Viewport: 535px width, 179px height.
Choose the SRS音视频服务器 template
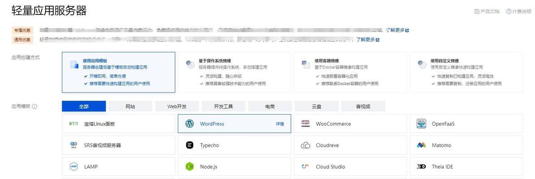click(118, 145)
